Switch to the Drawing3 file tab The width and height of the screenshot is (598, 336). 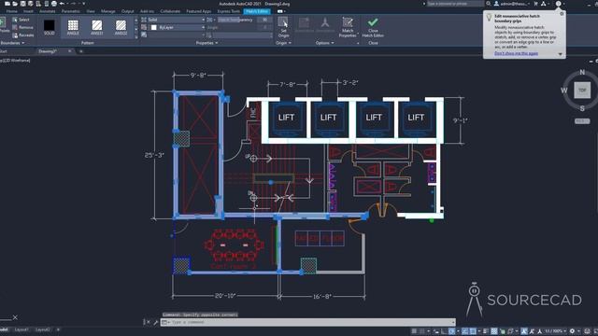(48, 51)
